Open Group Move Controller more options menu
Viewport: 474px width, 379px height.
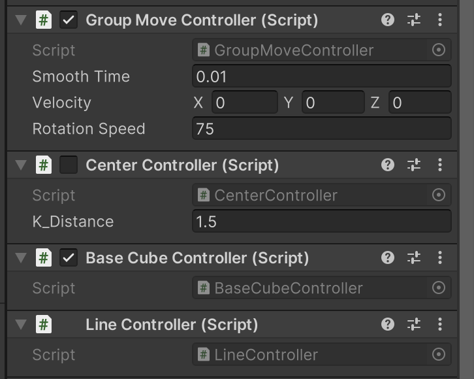(x=440, y=20)
